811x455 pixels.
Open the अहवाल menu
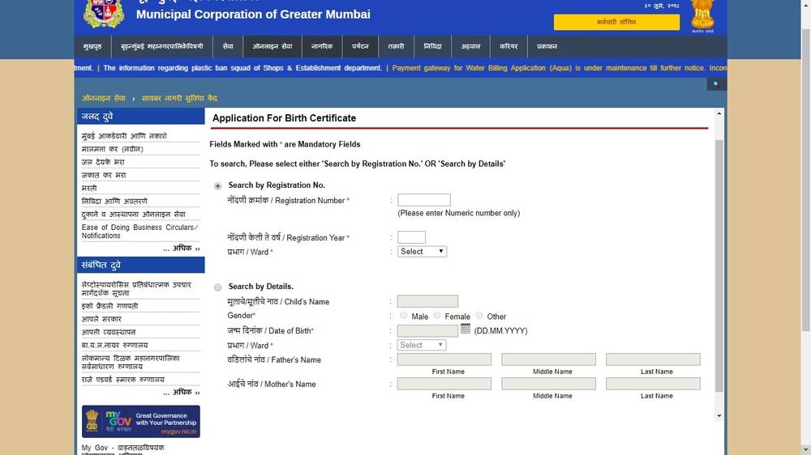[x=470, y=46]
